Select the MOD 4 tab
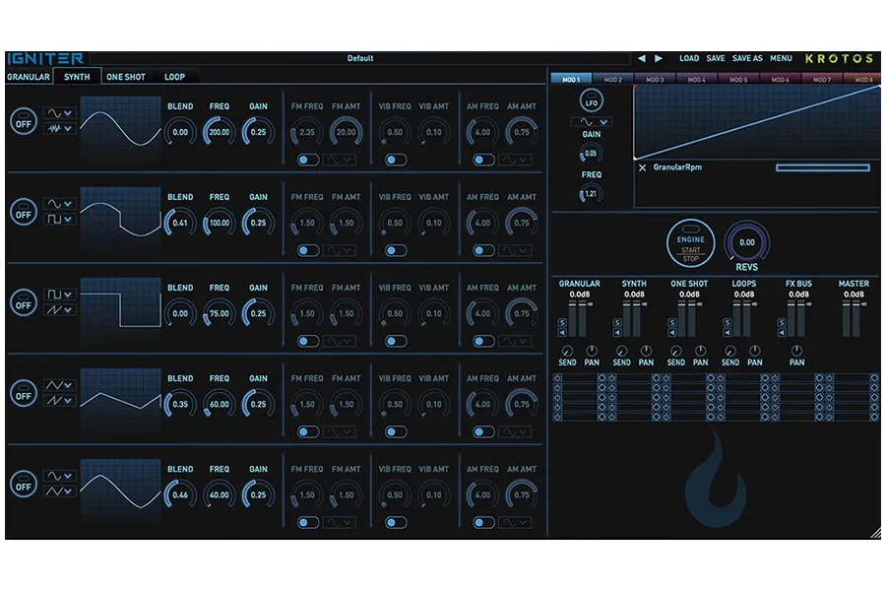 697,79
